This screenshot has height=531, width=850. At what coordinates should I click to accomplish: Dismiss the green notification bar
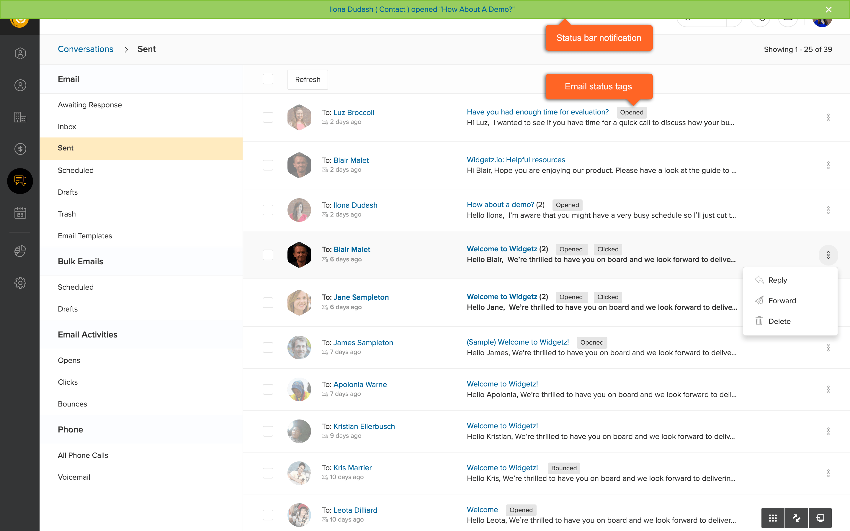click(x=828, y=9)
